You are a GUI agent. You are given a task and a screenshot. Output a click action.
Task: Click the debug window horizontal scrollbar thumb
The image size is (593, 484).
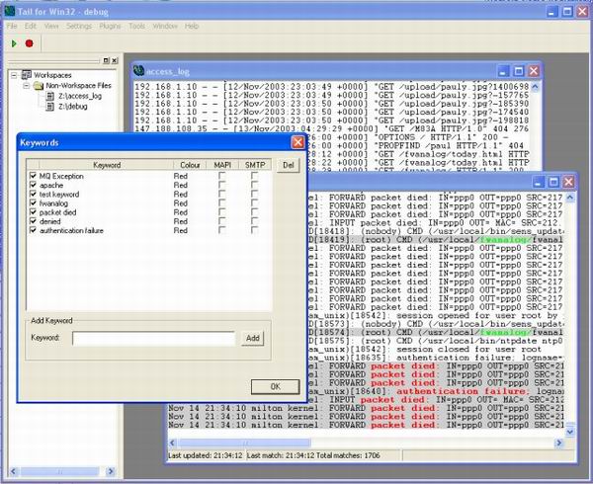pyautogui.click(x=244, y=443)
